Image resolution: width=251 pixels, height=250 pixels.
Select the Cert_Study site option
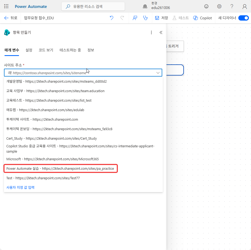coord(83,138)
